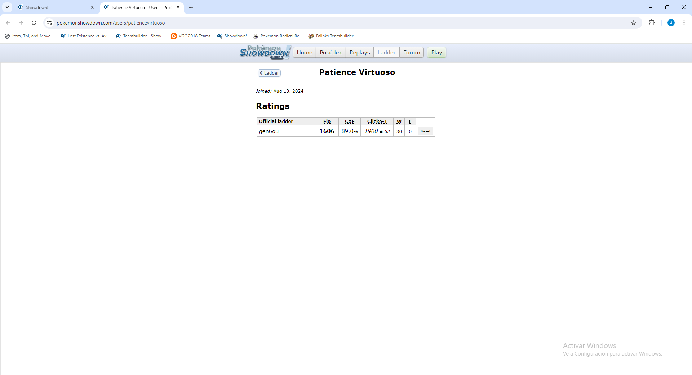The width and height of the screenshot is (692, 375).
Task: Open the Chrome profile avatar
Action: [671, 23]
